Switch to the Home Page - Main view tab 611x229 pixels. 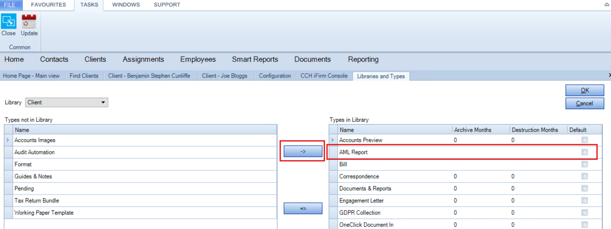click(31, 76)
